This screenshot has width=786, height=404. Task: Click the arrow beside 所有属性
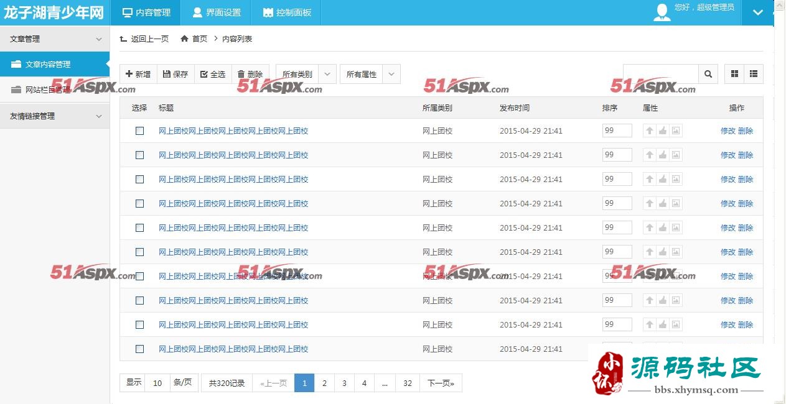(x=391, y=74)
